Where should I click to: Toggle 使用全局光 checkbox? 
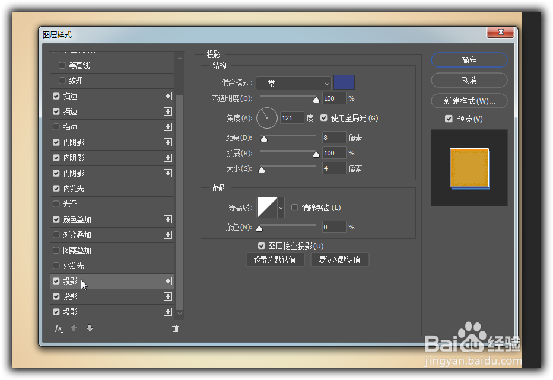point(324,118)
